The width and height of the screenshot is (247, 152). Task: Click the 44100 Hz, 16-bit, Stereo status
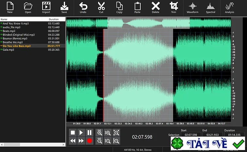(138, 150)
